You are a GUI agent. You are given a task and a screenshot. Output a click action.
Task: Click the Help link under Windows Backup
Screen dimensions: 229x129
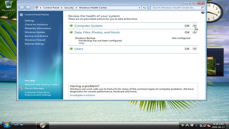tap(81, 43)
